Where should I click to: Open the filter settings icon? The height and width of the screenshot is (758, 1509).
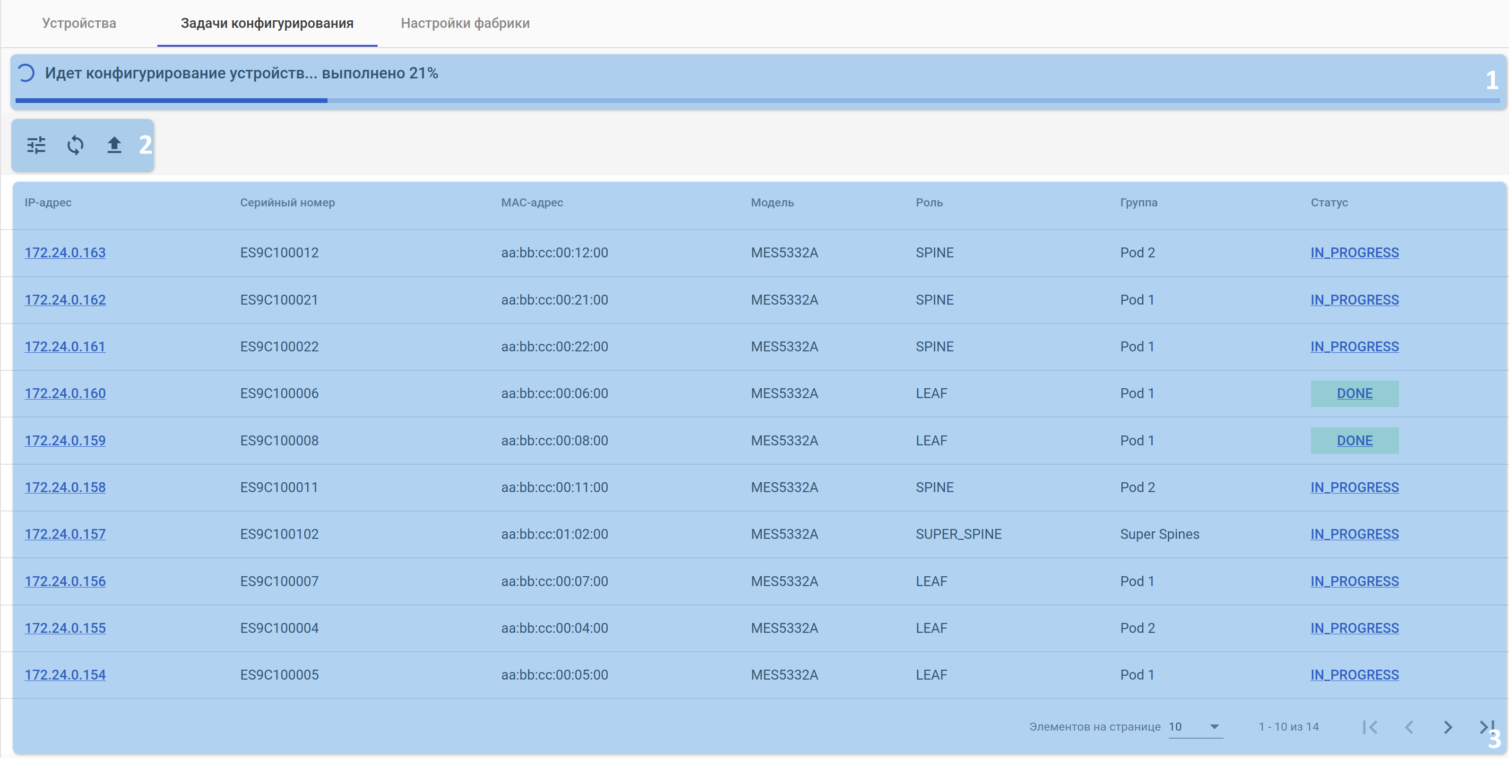[36, 145]
